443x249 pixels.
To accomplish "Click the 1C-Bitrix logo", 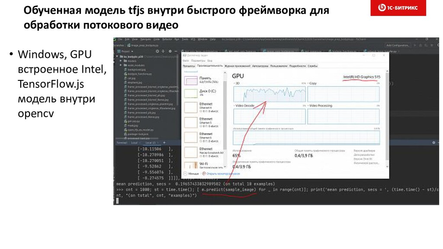I will (398, 8).
